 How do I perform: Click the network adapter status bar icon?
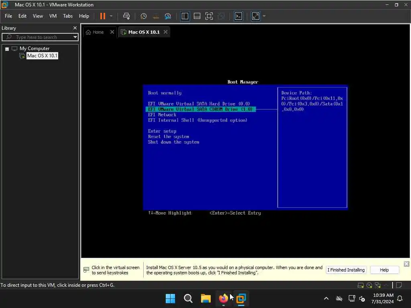pos(378,286)
